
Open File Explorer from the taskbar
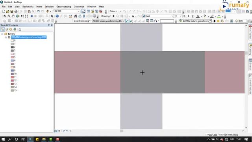(x=44, y=139)
